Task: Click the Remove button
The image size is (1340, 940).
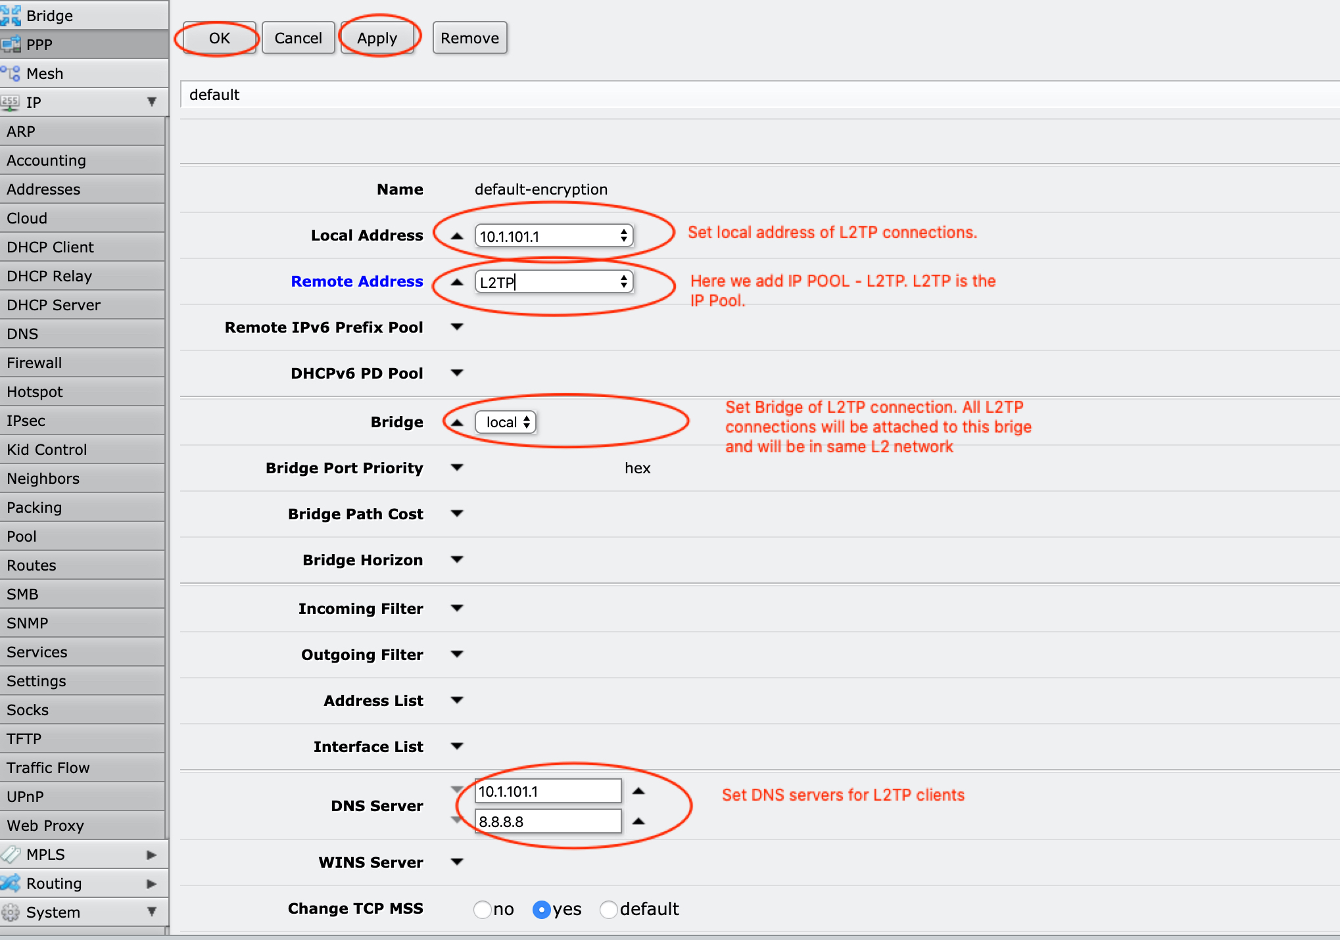Action: point(469,38)
